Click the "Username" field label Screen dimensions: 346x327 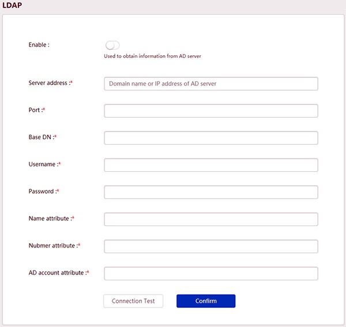click(x=43, y=164)
